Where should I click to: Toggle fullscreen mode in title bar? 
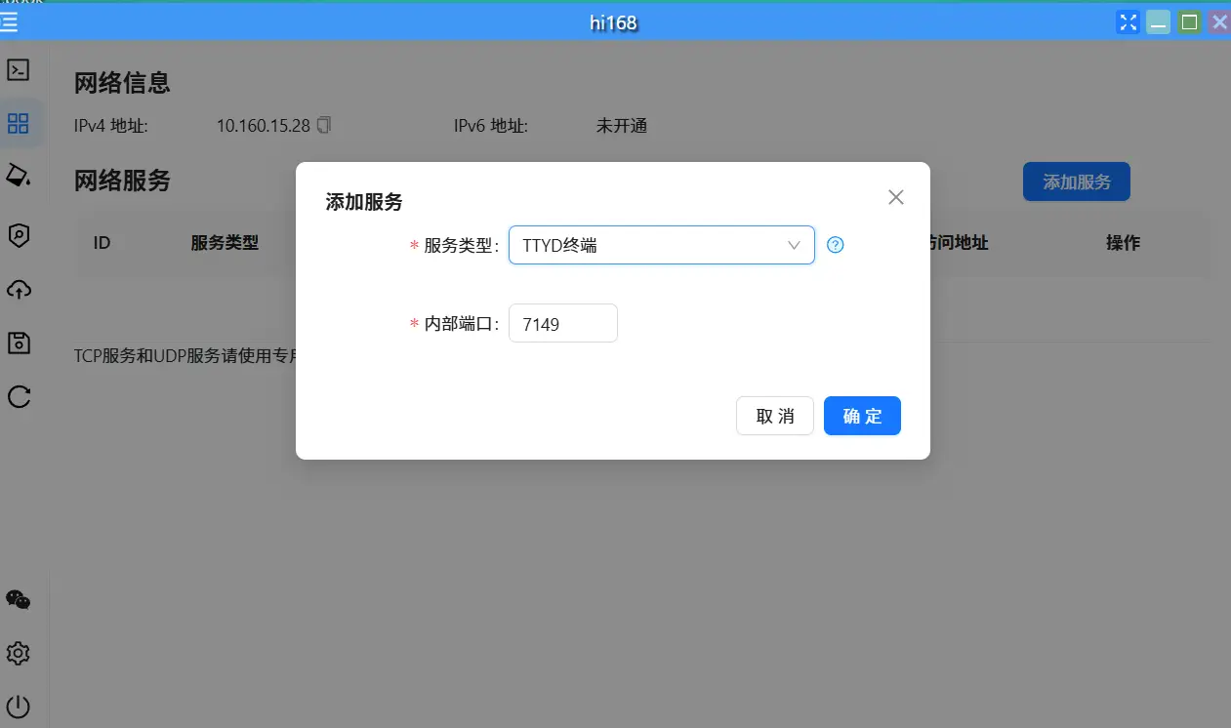pyautogui.click(x=1128, y=22)
